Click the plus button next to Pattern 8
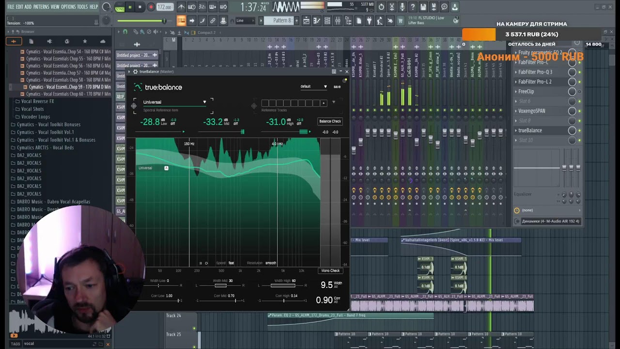 click(296, 20)
